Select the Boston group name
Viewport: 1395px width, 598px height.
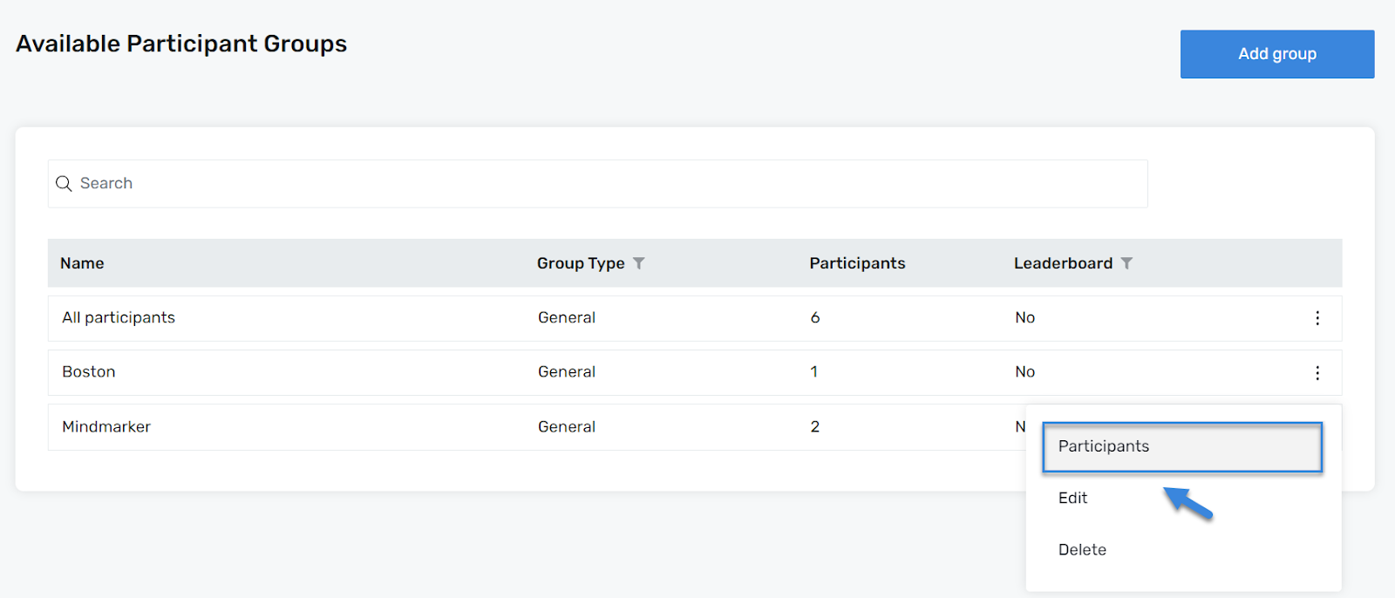pyautogui.click(x=89, y=372)
